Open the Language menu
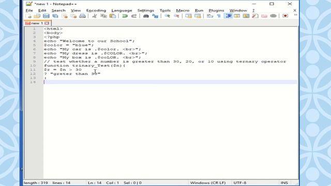This screenshot has height=186, width=331. [x=122, y=10]
